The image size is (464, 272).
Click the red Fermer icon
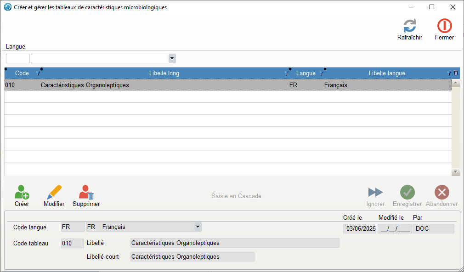click(444, 26)
